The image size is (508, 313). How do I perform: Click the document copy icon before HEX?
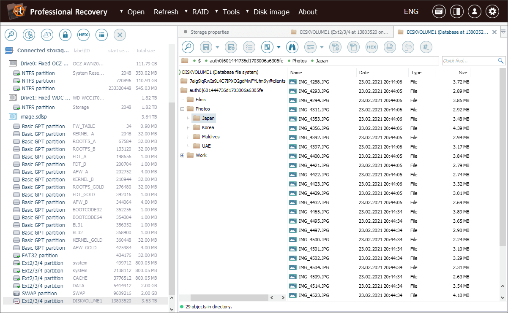[353, 47]
